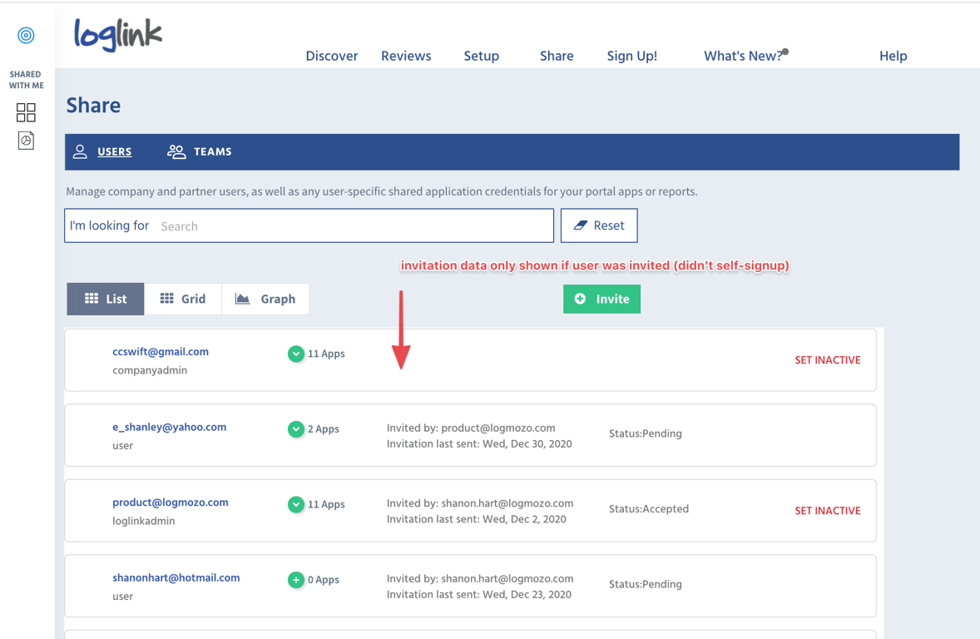Click the 2 Apps text
This screenshot has height=639, width=980.
(323, 429)
